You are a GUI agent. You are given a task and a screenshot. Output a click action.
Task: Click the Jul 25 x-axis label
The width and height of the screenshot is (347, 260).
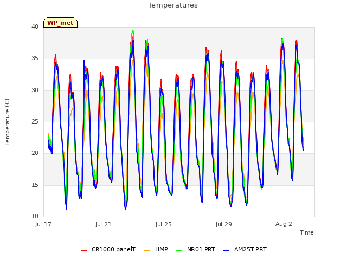[x=164, y=224]
